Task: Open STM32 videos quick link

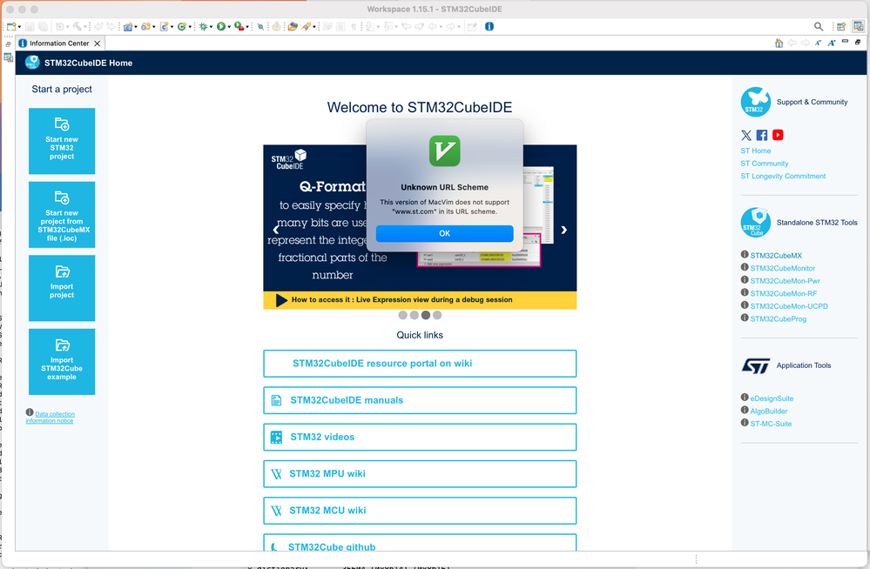Action: (420, 437)
